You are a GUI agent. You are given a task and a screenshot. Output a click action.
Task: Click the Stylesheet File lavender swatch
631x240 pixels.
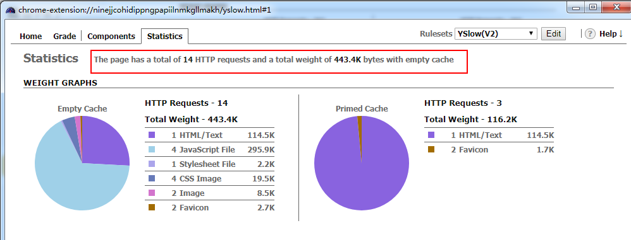click(151, 164)
